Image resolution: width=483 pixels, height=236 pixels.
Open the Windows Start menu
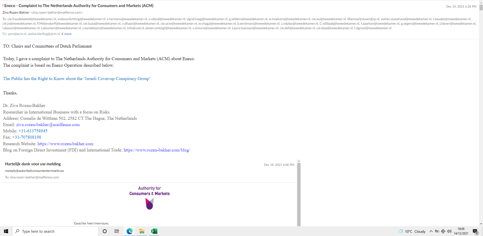pos(6,231)
